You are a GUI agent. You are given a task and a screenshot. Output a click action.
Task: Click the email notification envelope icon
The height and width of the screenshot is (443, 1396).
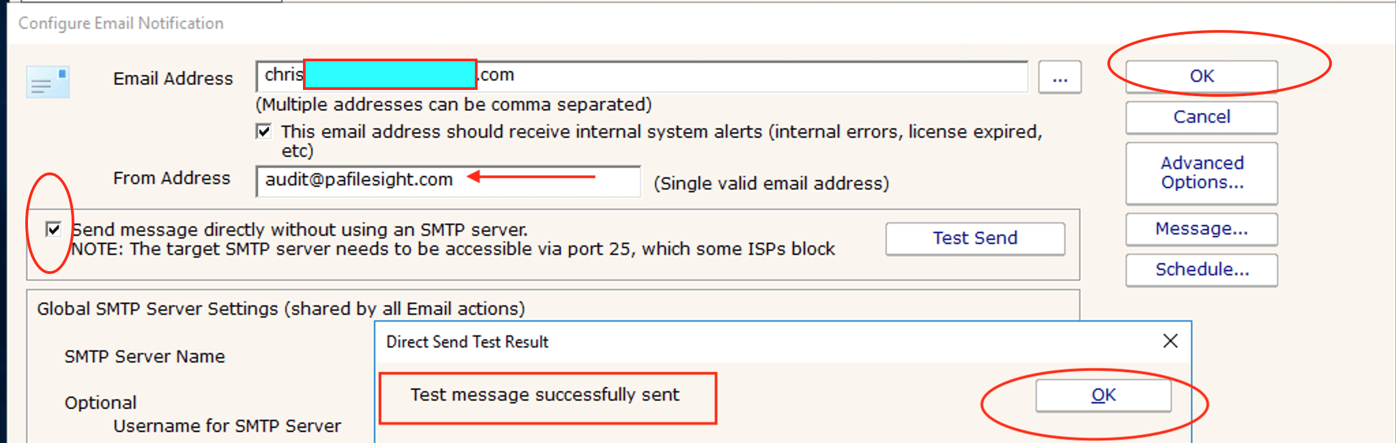tap(48, 82)
